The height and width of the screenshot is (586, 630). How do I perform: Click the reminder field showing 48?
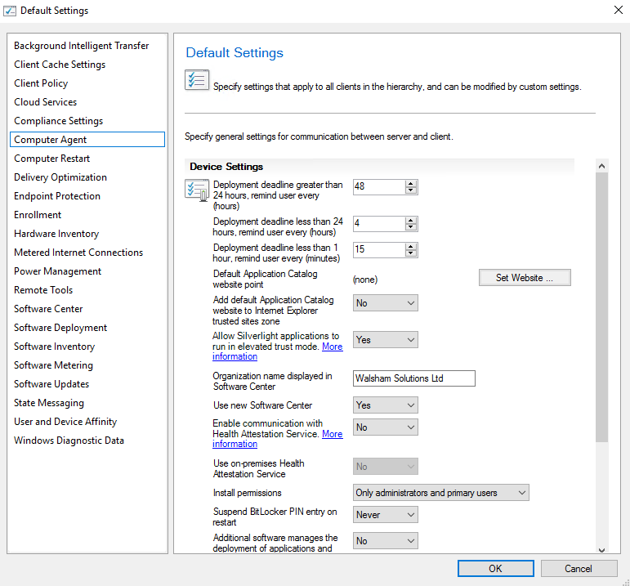pyautogui.click(x=379, y=187)
